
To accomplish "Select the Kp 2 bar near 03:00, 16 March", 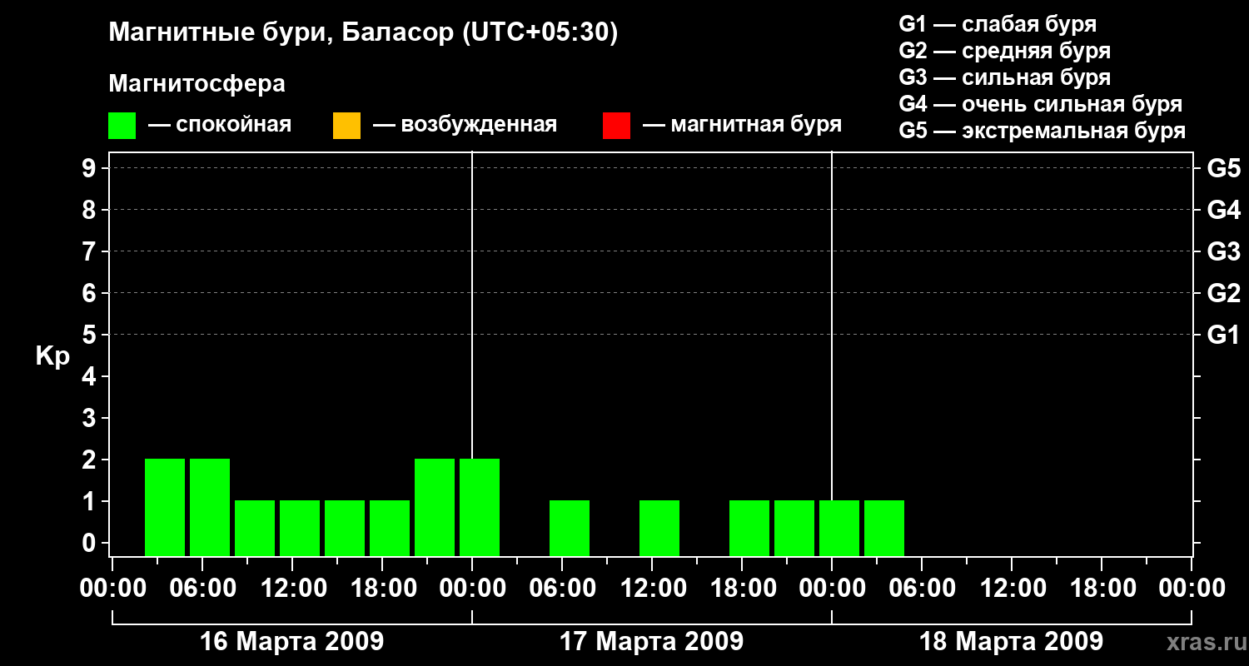I will coord(165,507).
